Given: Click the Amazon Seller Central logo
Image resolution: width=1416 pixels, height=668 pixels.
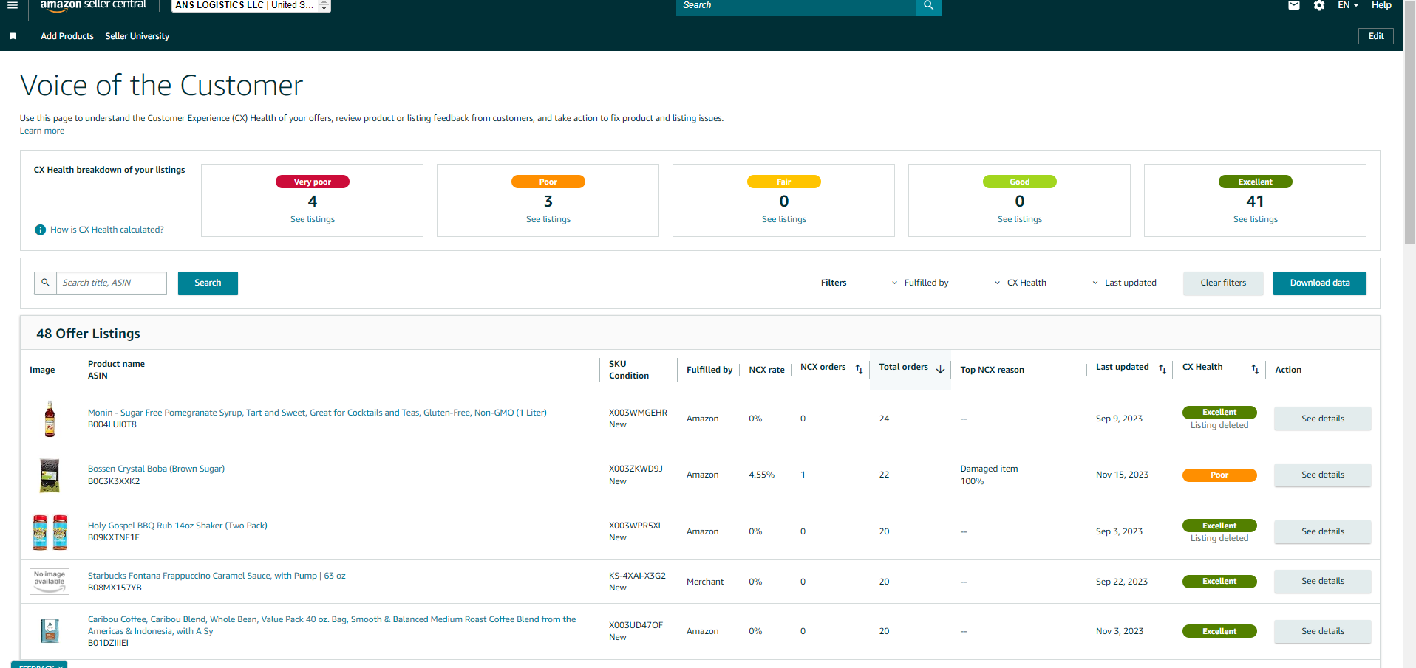Looking at the screenshot, I should (x=93, y=5).
